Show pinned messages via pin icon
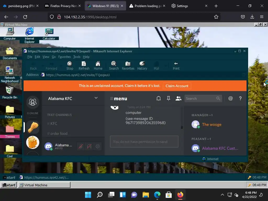 168,98
